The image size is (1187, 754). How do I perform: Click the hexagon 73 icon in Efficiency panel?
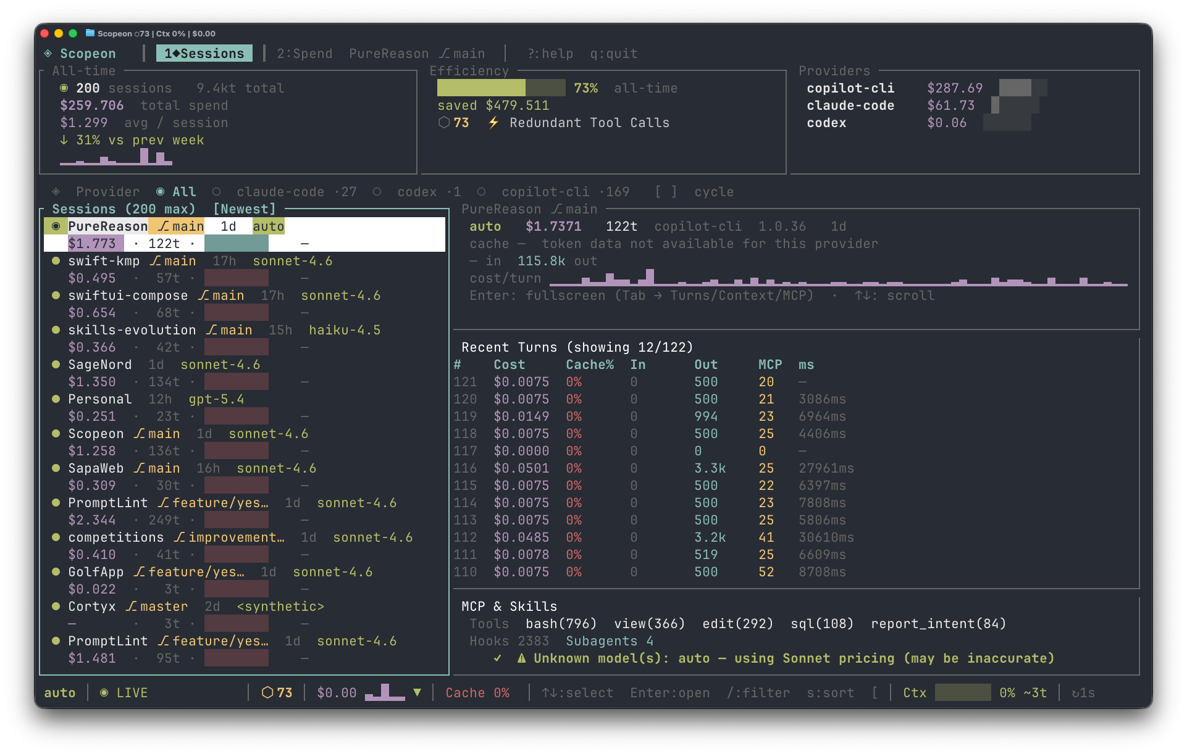tap(444, 123)
